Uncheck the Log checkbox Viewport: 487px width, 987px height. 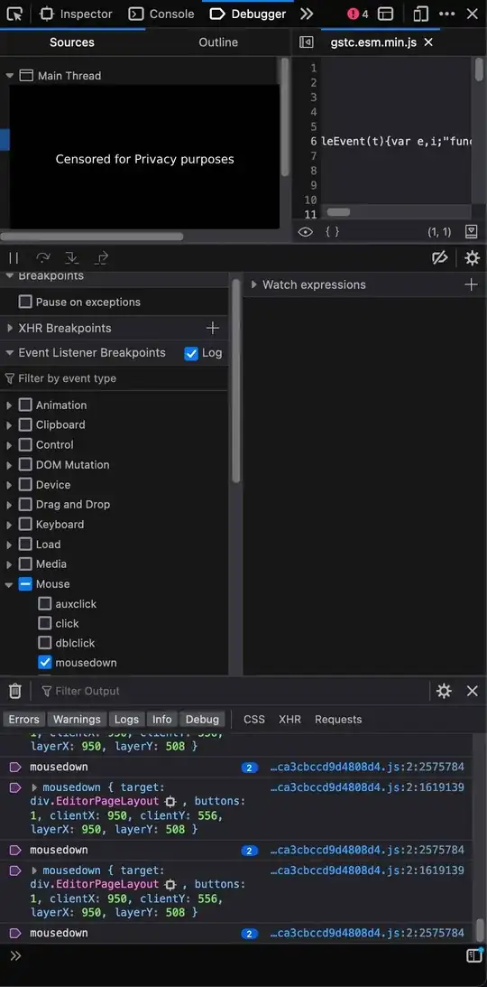[x=191, y=353]
